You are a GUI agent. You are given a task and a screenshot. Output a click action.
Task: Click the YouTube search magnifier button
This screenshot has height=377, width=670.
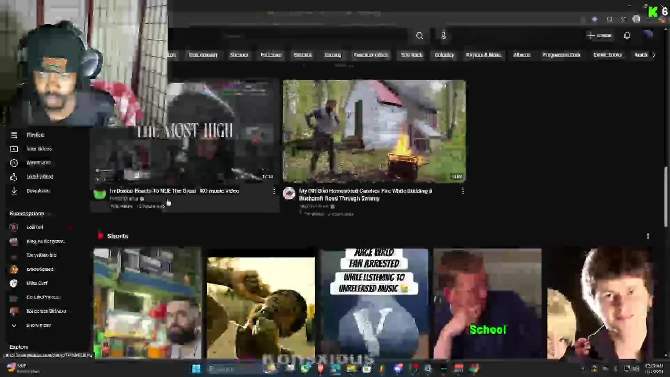pyautogui.click(x=419, y=36)
